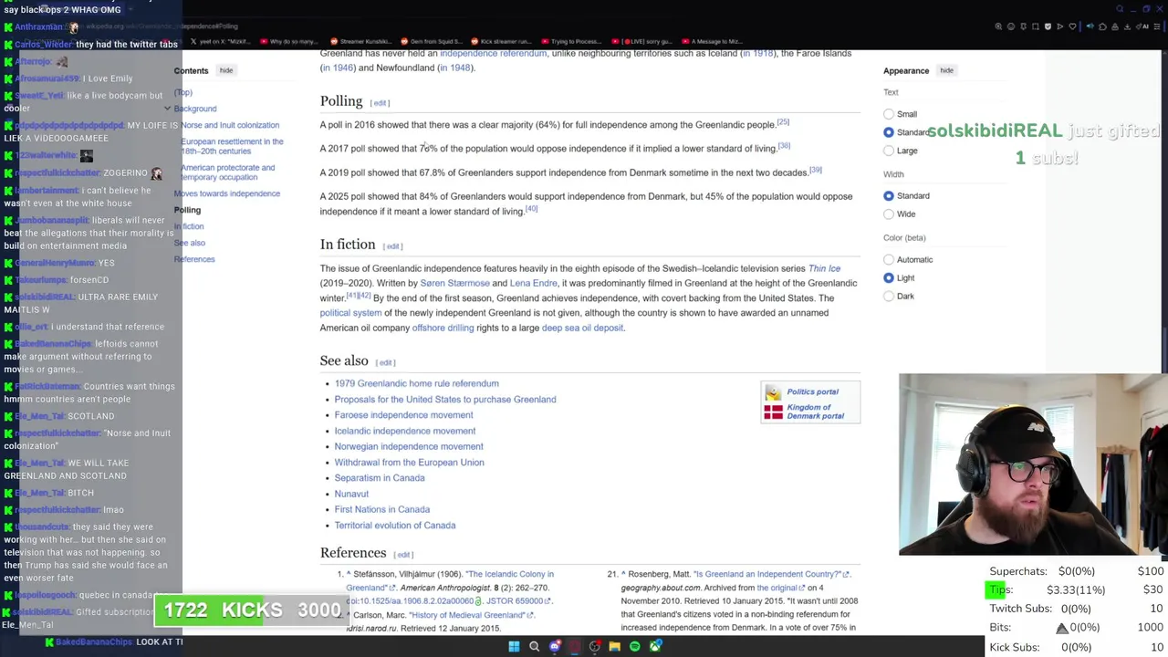
Task: Select Wide width option
Action: 889,214
